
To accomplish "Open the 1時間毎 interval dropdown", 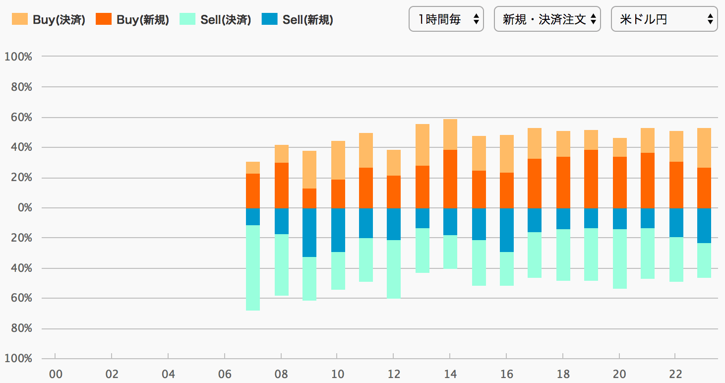I will tap(446, 19).
